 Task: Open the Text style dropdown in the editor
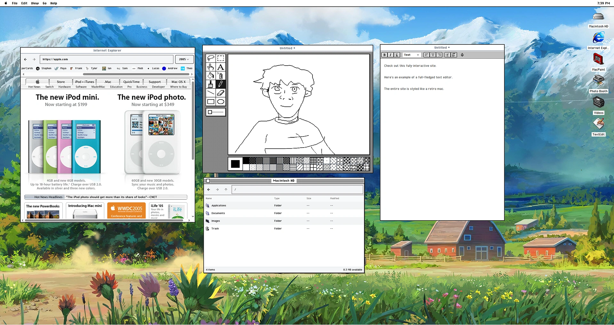411,55
